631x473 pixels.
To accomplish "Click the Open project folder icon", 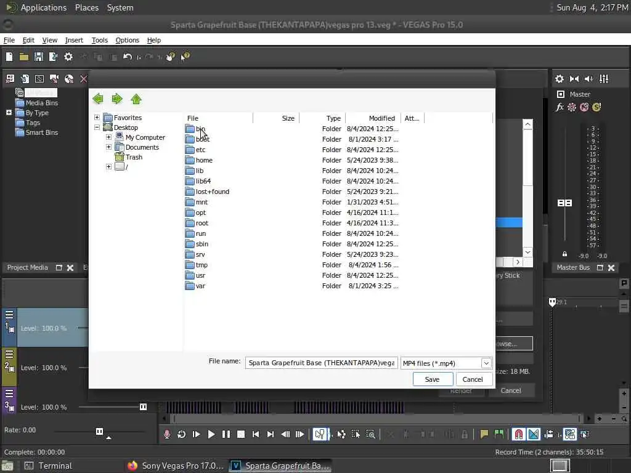I will coord(24,57).
